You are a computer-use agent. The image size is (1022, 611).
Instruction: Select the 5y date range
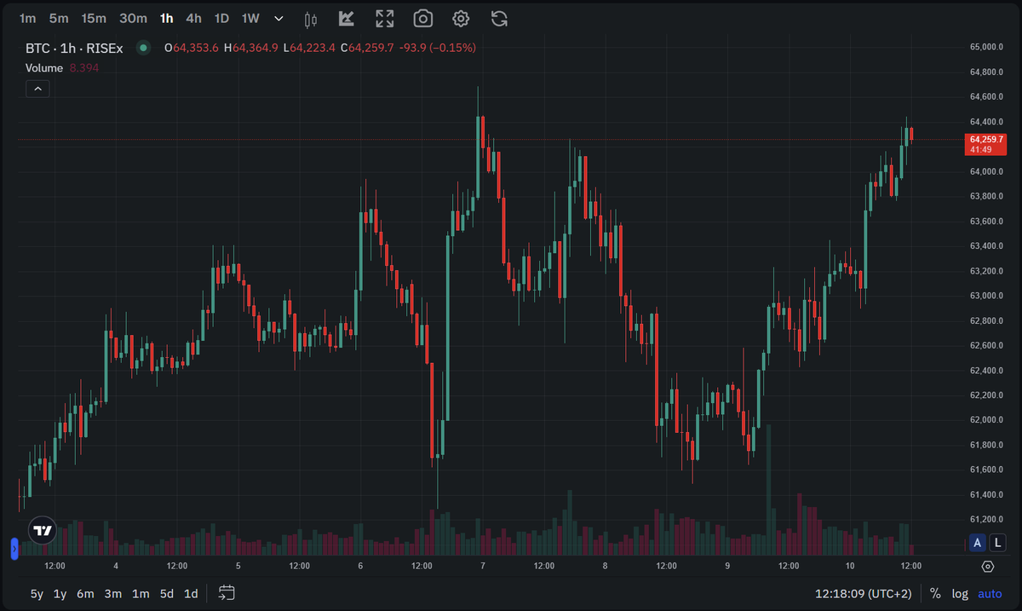point(37,593)
